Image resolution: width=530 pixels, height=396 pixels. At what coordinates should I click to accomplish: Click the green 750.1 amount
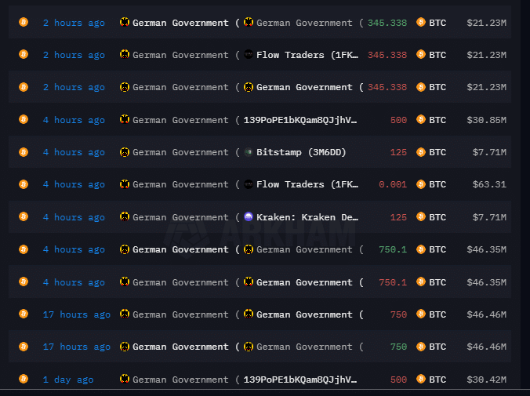point(393,249)
